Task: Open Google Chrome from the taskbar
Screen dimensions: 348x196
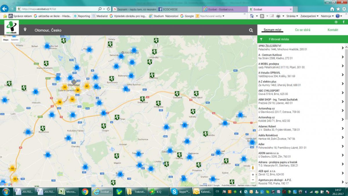Action: tap(85, 192)
